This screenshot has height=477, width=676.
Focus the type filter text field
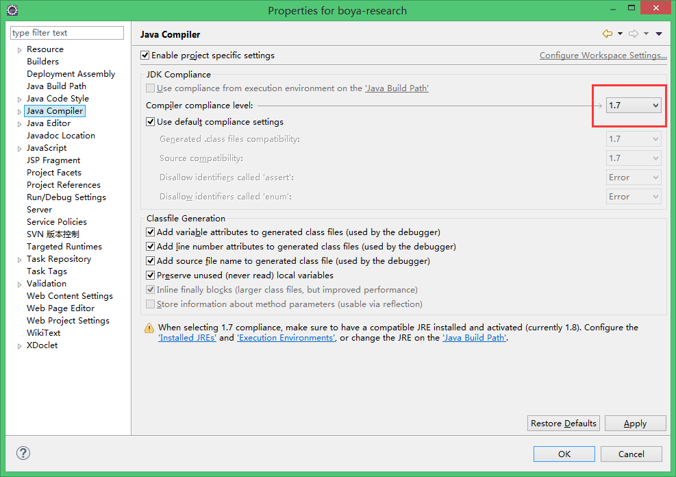point(67,33)
